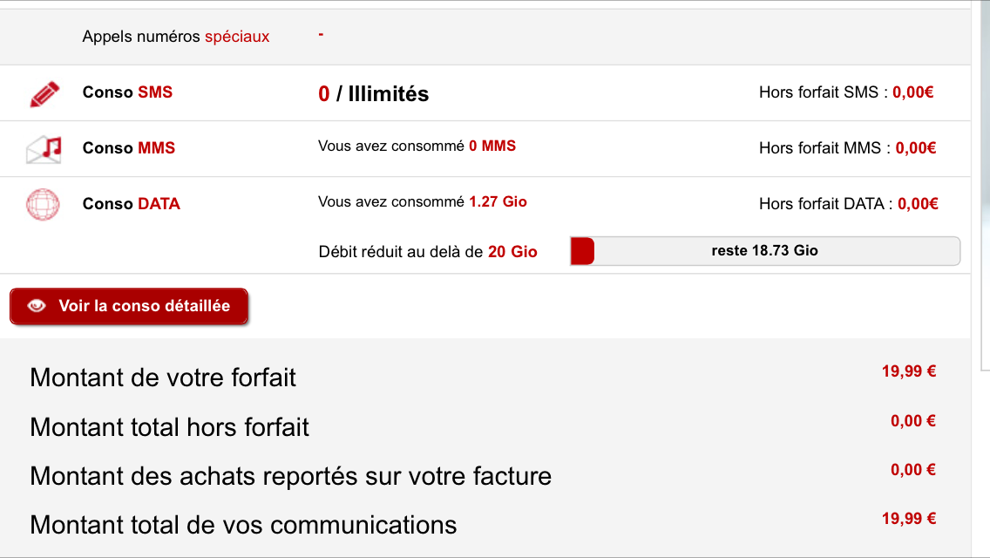Click the eye icon in the red button
990x558 pixels.
click(37, 306)
